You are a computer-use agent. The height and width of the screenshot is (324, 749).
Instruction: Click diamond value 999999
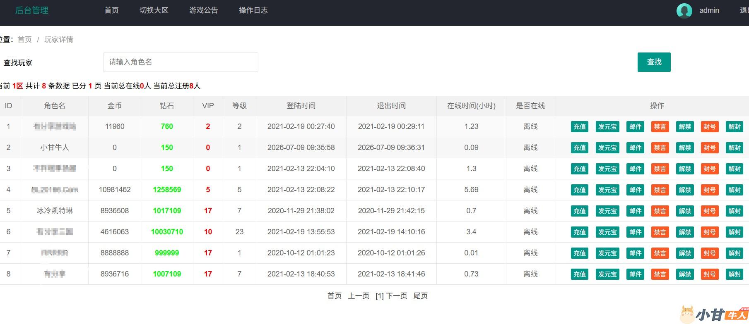pos(167,253)
